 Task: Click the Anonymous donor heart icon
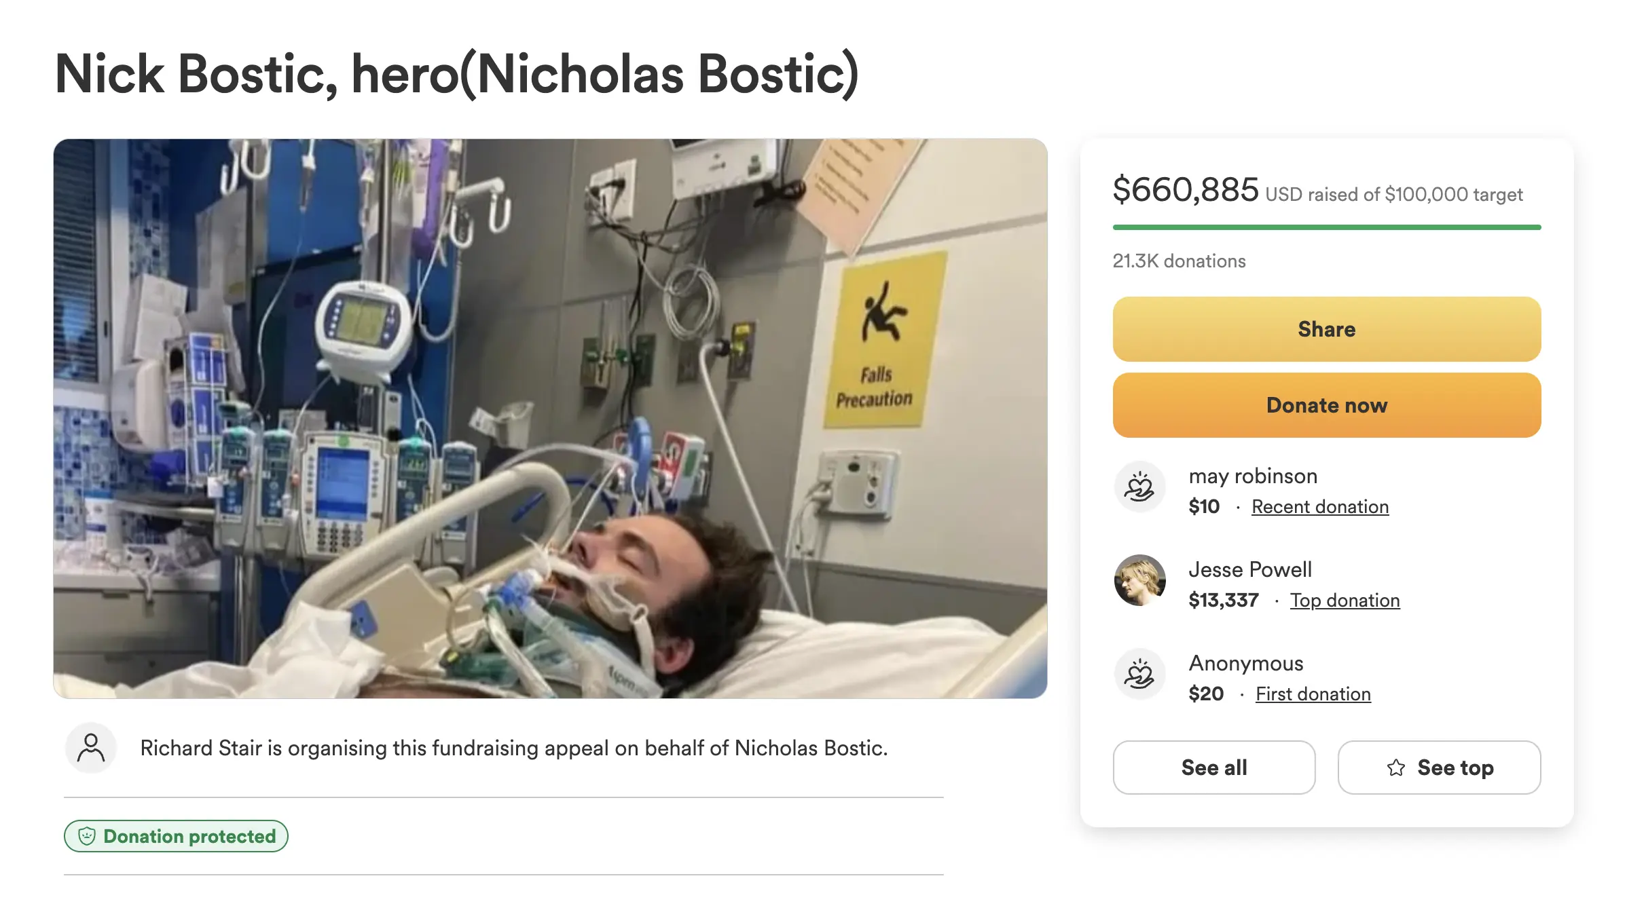pyautogui.click(x=1139, y=675)
